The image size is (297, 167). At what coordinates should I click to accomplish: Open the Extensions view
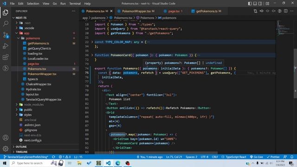(6, 57)
